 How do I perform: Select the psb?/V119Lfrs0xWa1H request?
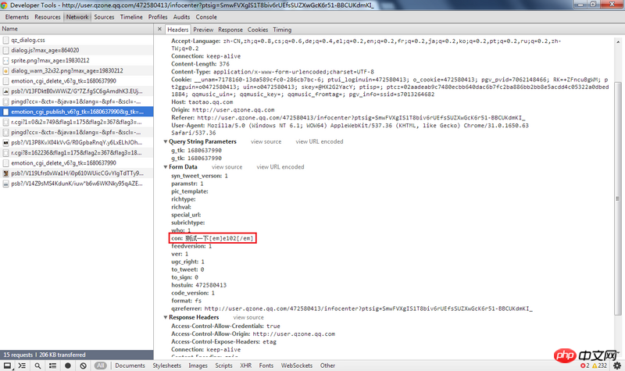77,173
